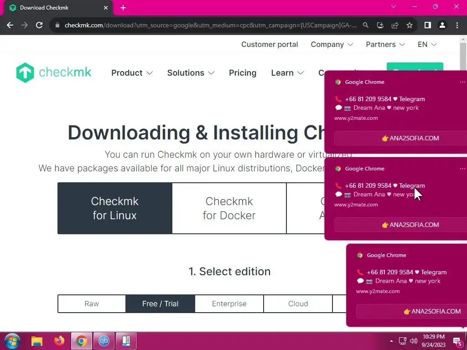The image size is (467, 350).
Task: Choose the Raw edition
Action: [92, 304]
